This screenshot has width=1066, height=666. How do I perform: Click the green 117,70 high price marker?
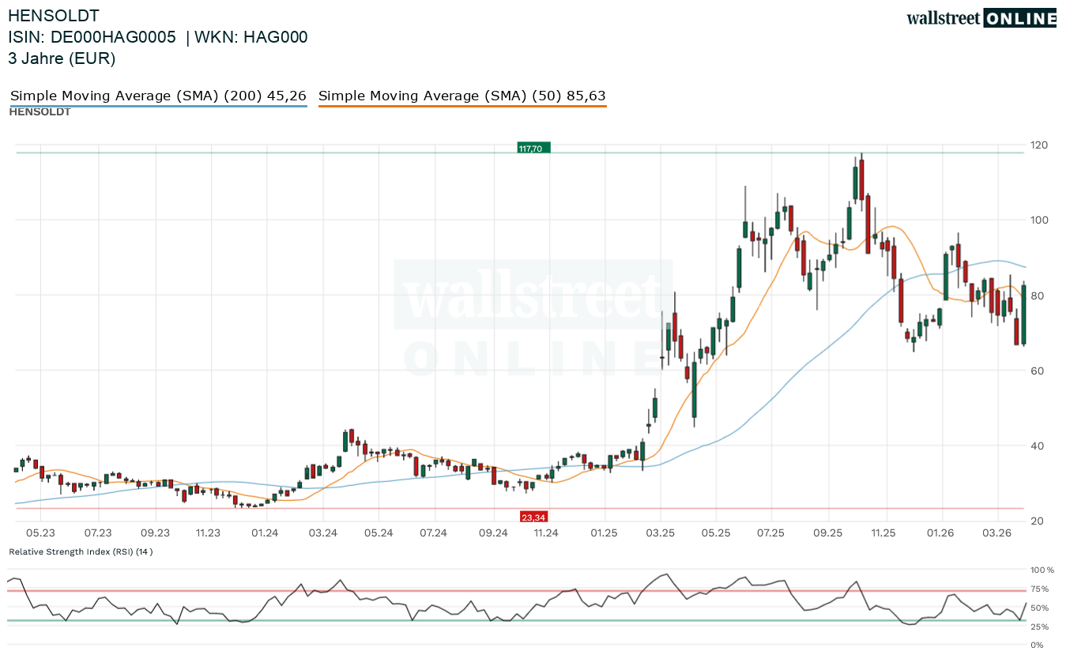click(533, 148)
